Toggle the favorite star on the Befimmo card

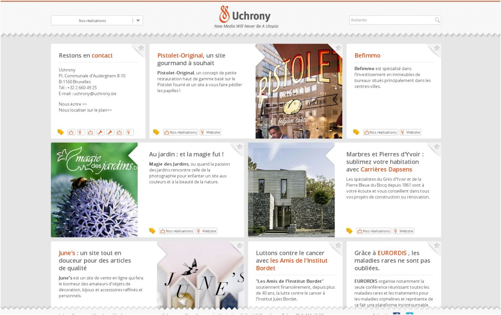(437, 48)
